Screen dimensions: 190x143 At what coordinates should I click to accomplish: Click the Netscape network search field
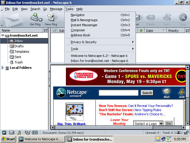(118, 93)
